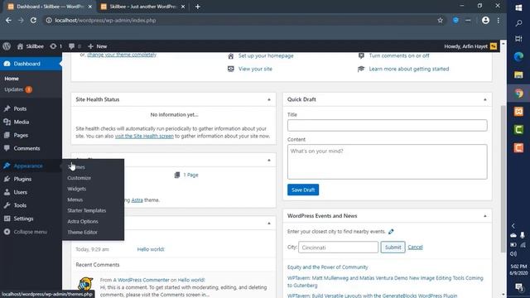Collapse the At a Glance panel
Image resolution: width=530 pixels, height=298 pixels.
click(x=269, y=160)
